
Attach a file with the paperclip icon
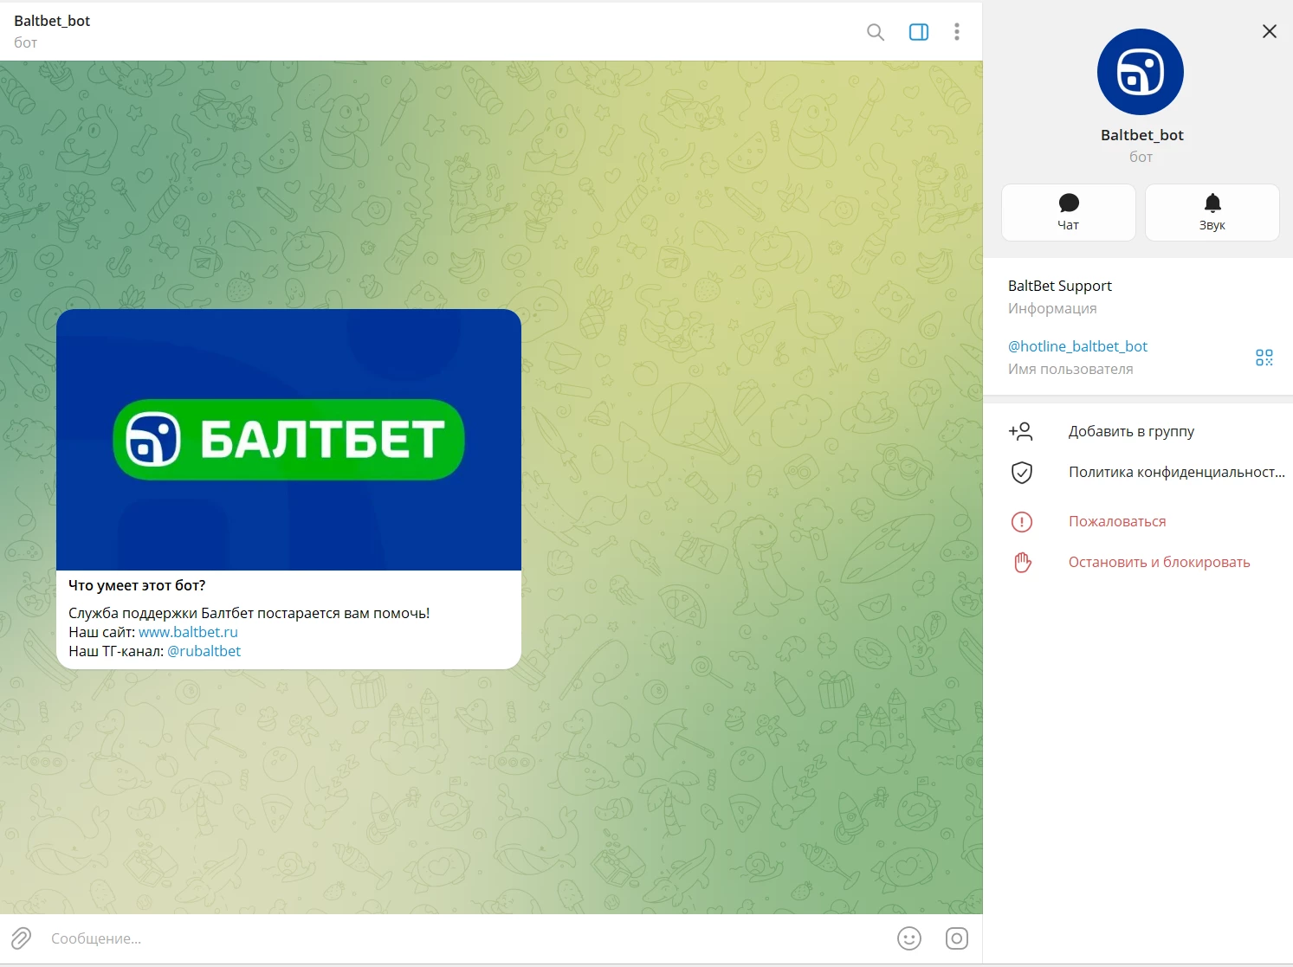[22, 938]
